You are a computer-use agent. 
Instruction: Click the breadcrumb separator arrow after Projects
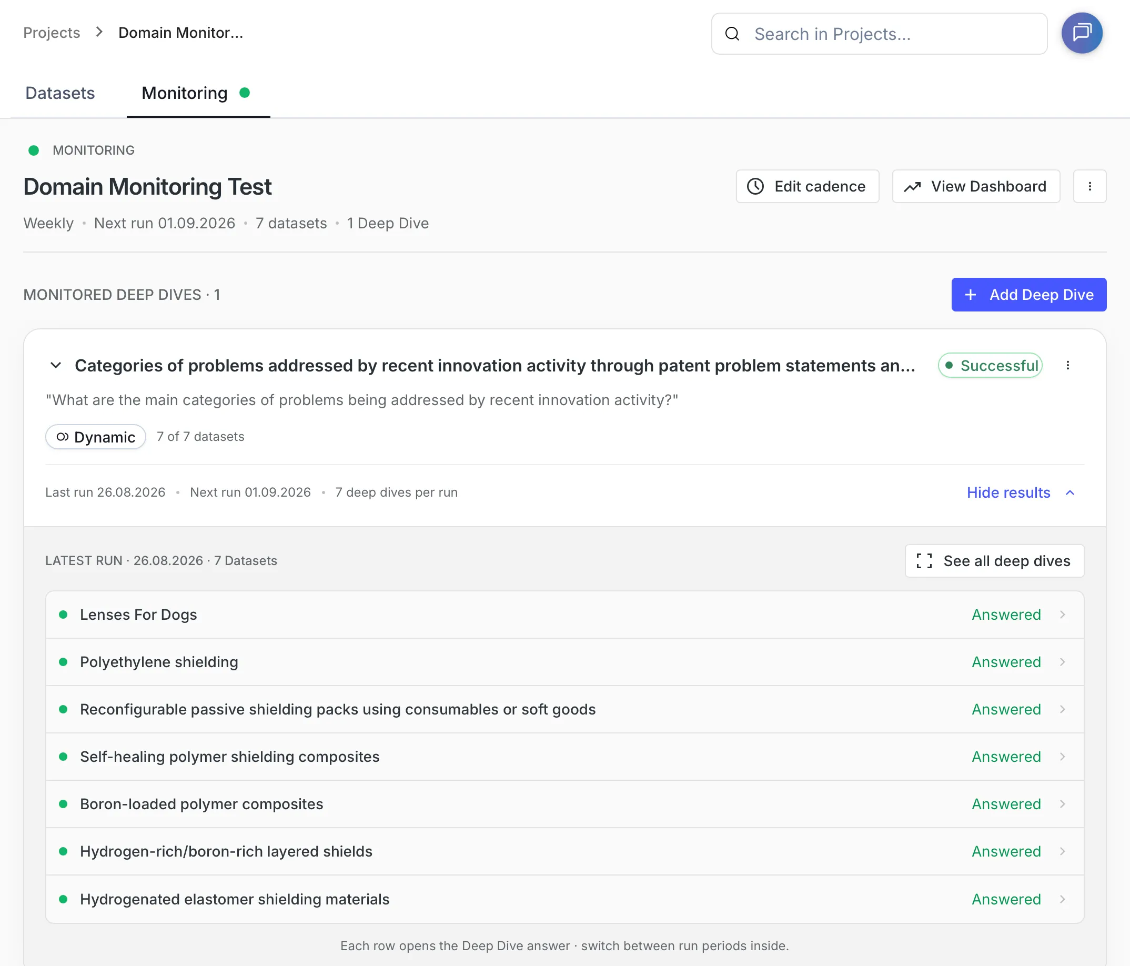click(x=99, y=32)
